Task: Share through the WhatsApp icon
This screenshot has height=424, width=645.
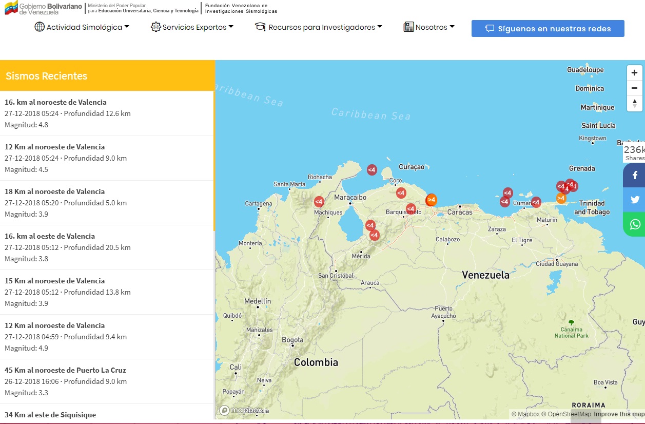Action: (635, 224)
